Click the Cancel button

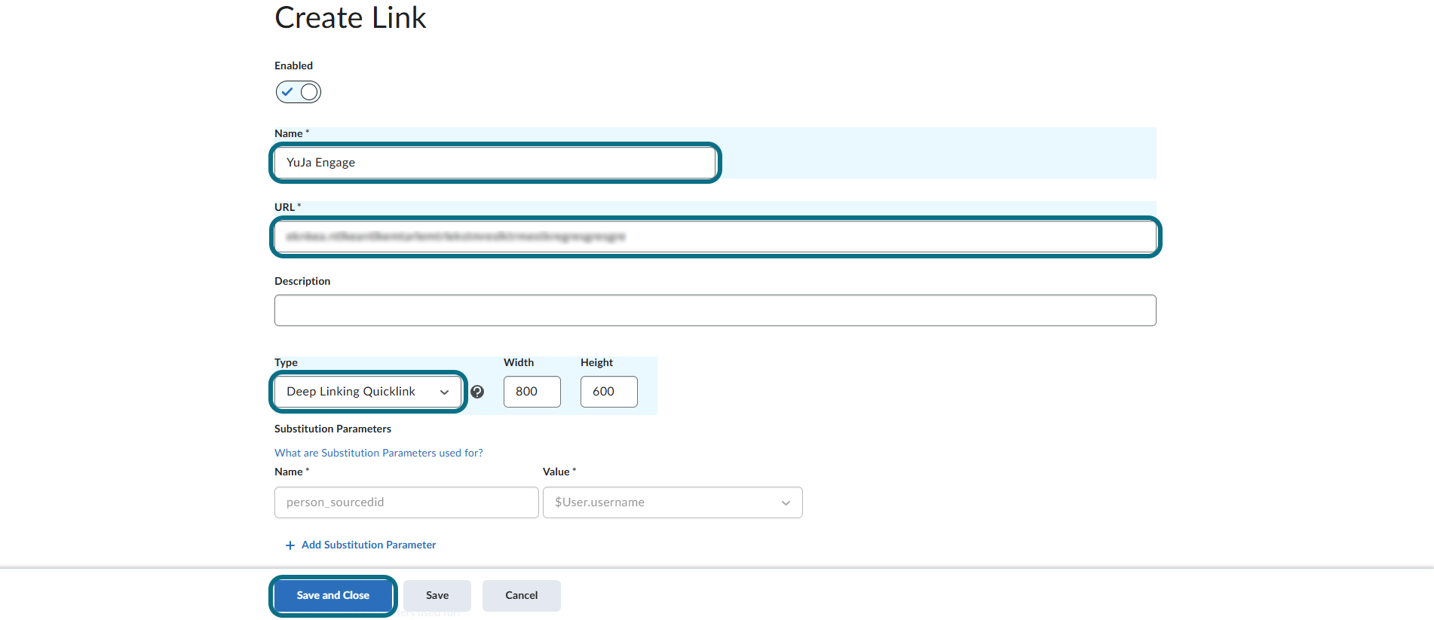(x=522, y=596)
